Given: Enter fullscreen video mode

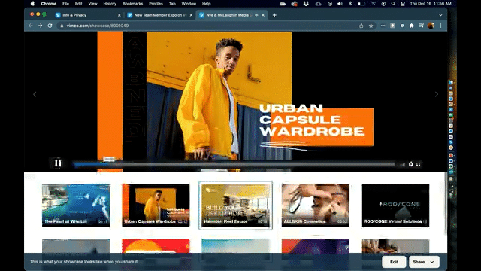Looking at the screenshot, I should tap(419, 164).
